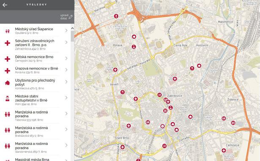This screenshot has height=161, width=260.
Task: Select the house marker near Husovice on map
Action: click(199, 66)
